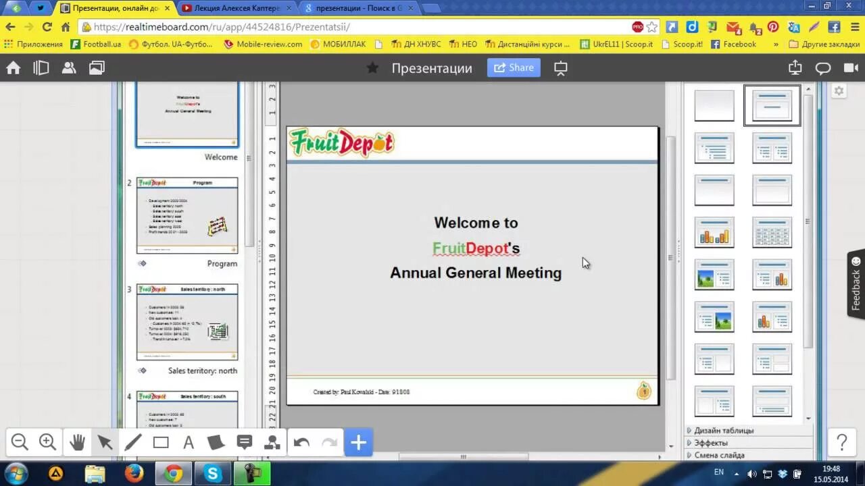Open slide 3 Sales territory north thumbnail
Screen dimensions: 865x486
(187, 322)
